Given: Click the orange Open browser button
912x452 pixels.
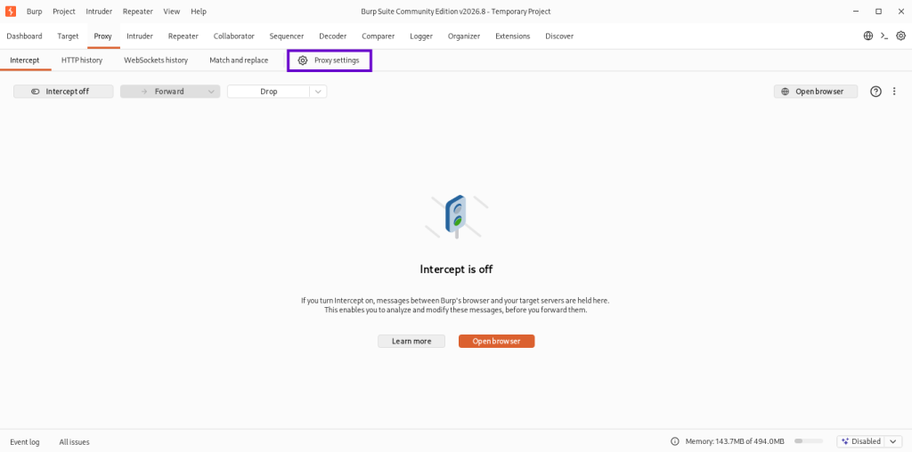Looking at the screenshot, I should [496, 341].
